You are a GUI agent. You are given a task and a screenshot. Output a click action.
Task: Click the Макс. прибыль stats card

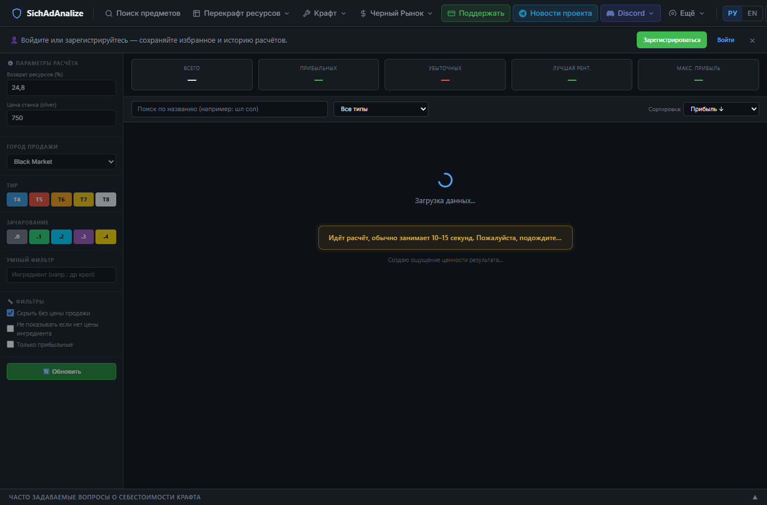(698, 75)
